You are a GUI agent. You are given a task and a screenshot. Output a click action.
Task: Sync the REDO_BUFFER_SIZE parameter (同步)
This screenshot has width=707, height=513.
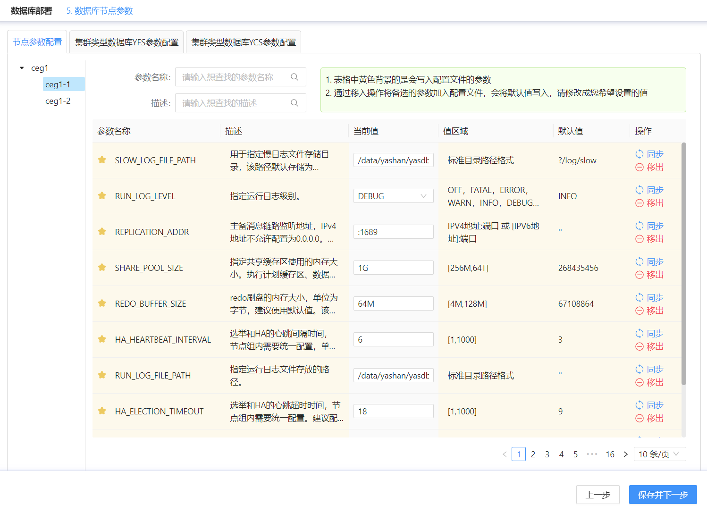coord(649,297)
